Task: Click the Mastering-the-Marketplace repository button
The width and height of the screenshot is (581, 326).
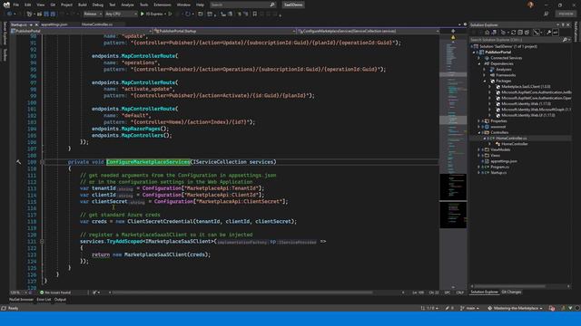Action: 516,308
